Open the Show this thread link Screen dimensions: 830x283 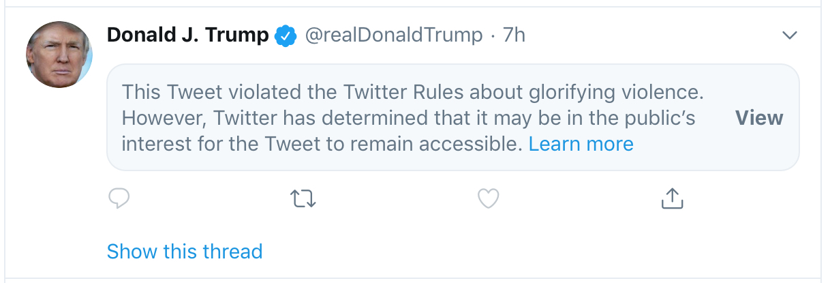pos(185,251)
